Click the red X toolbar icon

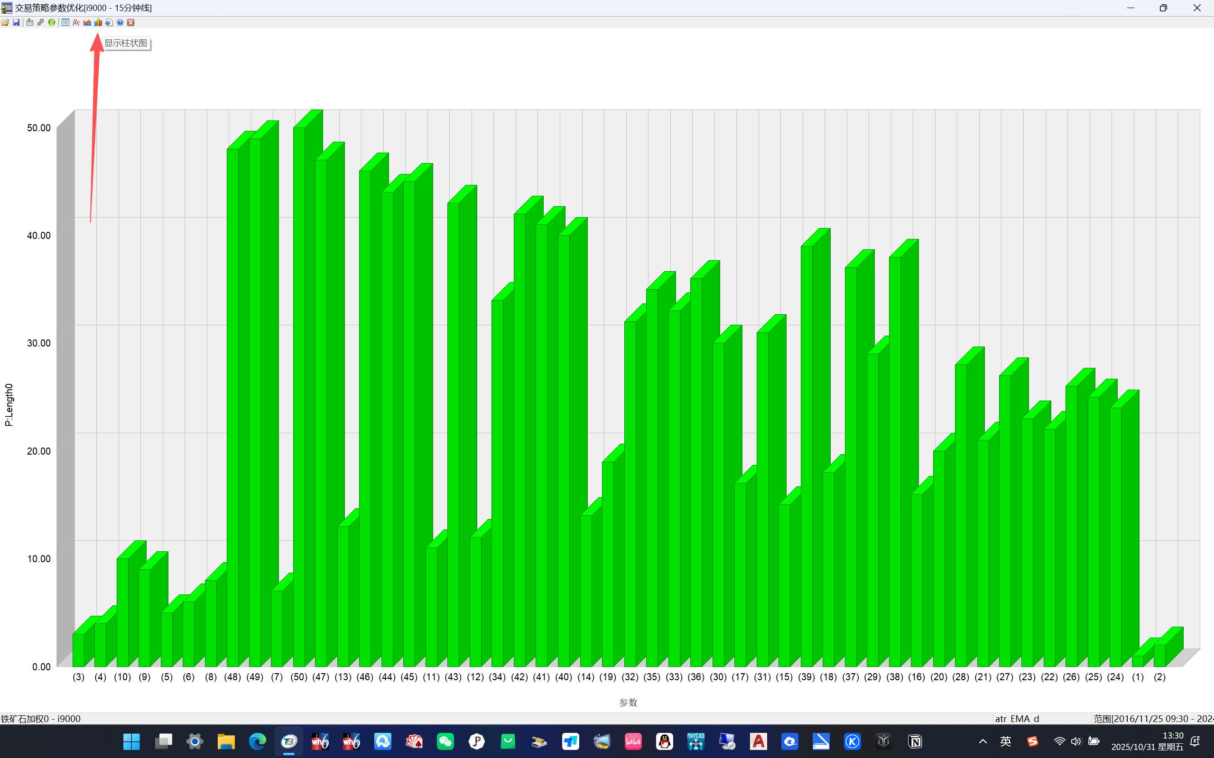[131, 23]
